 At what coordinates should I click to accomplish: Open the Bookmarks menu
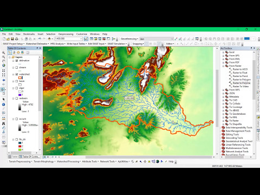[x=29, y=34]
